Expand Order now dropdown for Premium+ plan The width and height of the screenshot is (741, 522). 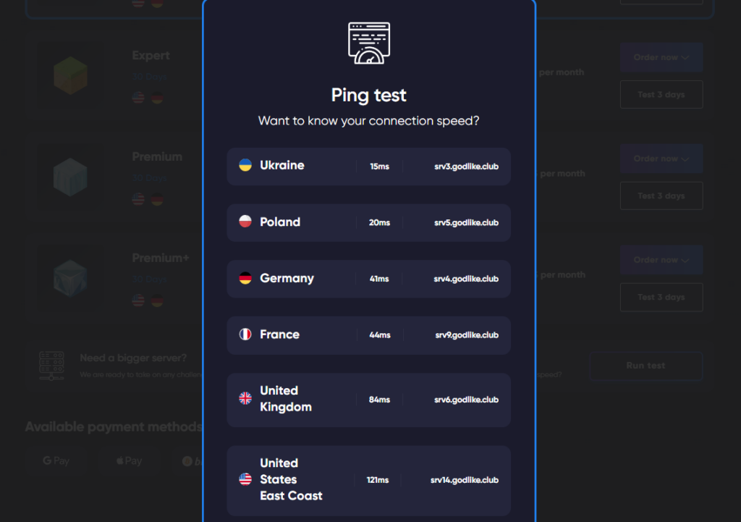point(661,260)
